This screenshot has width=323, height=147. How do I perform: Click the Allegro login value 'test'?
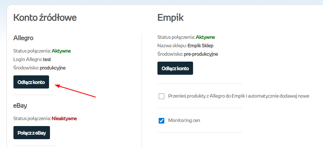47,59
